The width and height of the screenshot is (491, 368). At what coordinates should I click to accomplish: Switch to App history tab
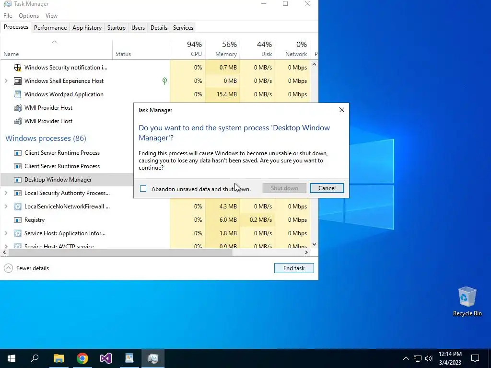(87, 28)
